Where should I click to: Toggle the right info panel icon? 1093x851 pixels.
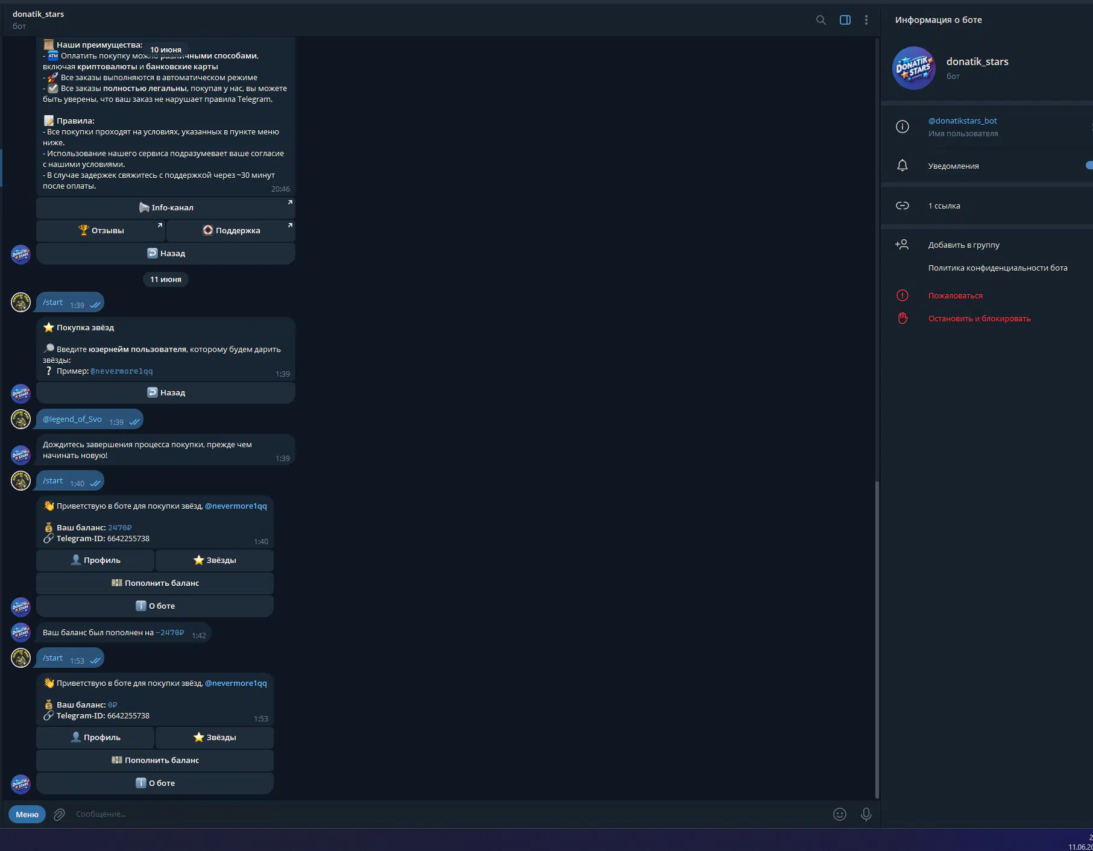[x=845, y=20]
